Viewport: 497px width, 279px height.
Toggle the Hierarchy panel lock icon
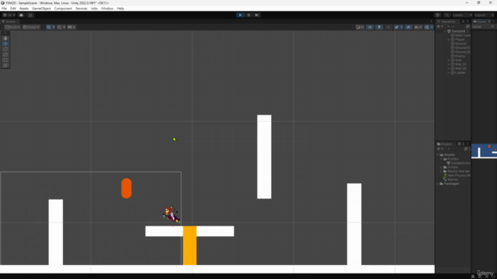tap(463, 22)
